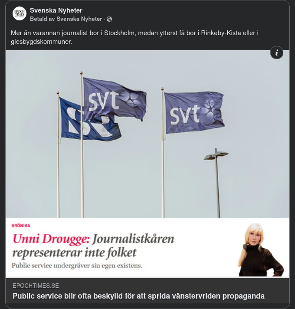Click the street lamp in the photo
Screen dimensions: 295x309
tap(216, 182)
